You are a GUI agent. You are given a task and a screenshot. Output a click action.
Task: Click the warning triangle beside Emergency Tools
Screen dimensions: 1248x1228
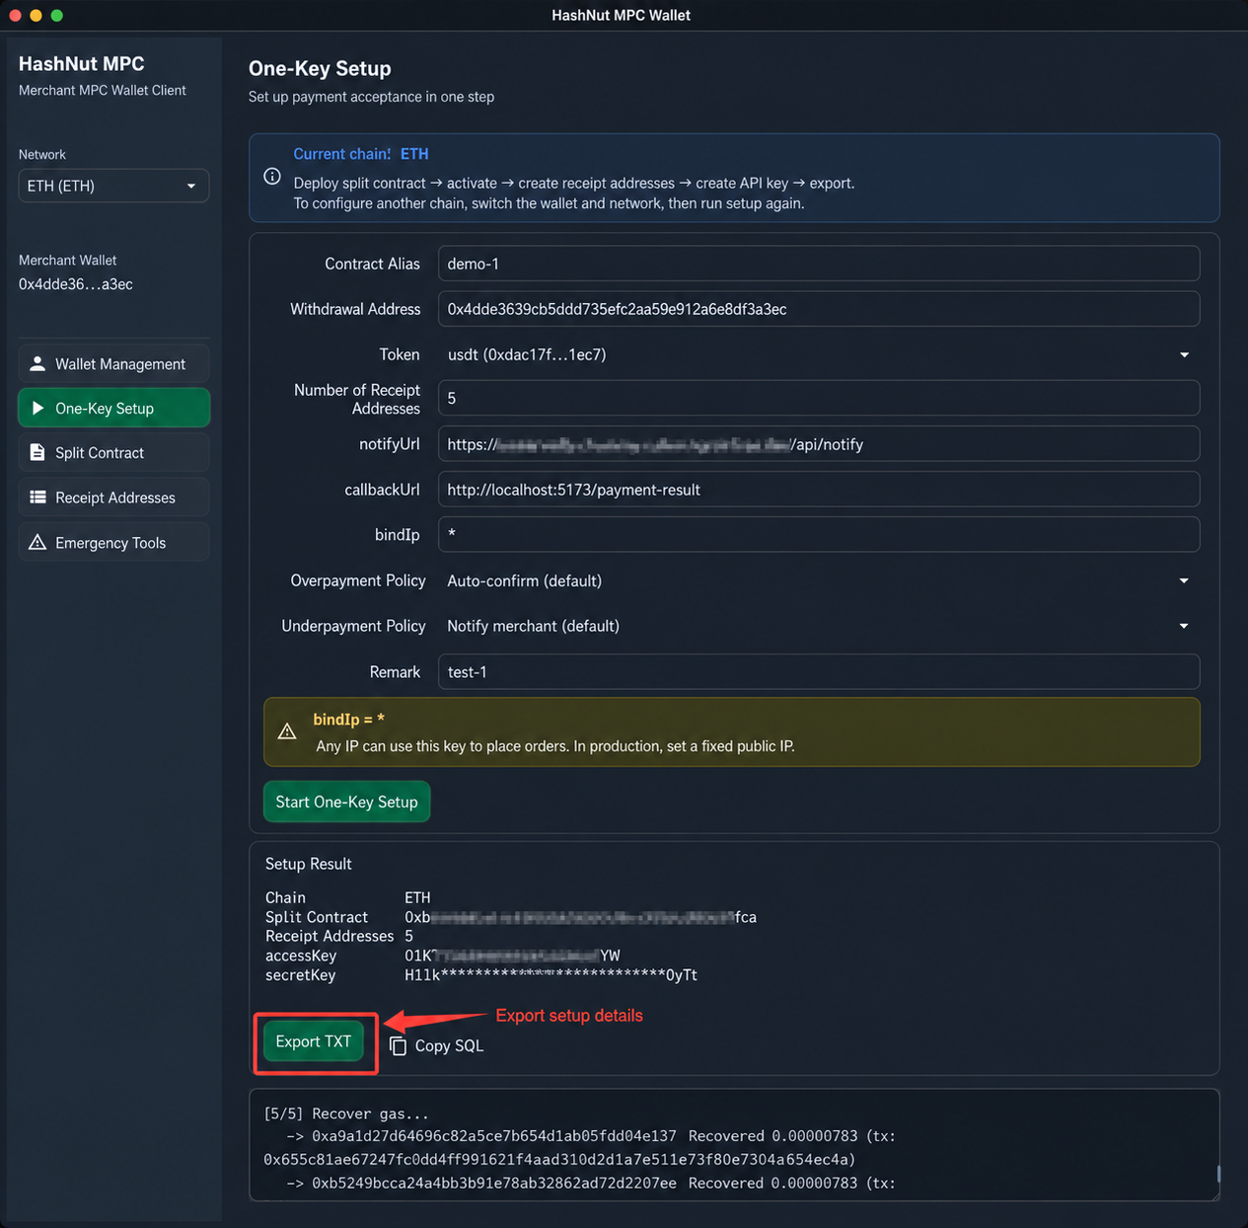tap(37, 543)
